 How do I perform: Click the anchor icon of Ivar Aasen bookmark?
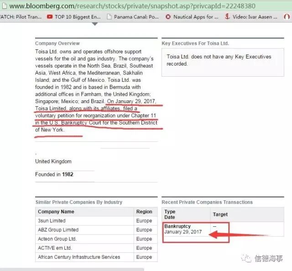(x=227, y=16)
